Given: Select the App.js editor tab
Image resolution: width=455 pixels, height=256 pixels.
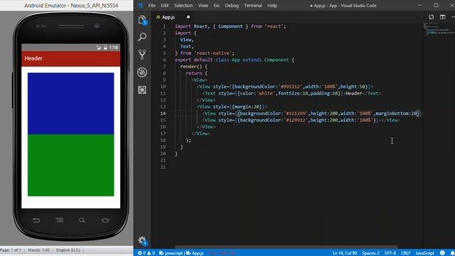Looking at the screenshot, I should 168,17.
